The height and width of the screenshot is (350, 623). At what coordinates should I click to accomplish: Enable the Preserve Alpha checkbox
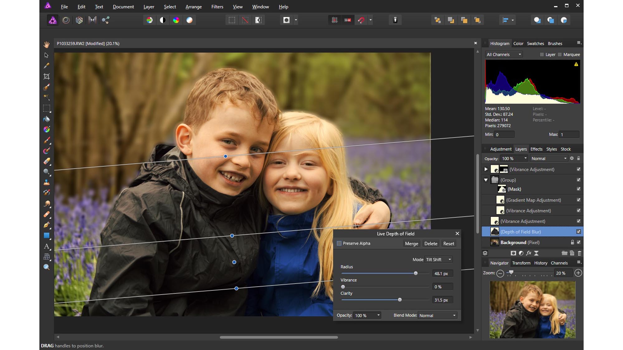click(x=339, y=243)
